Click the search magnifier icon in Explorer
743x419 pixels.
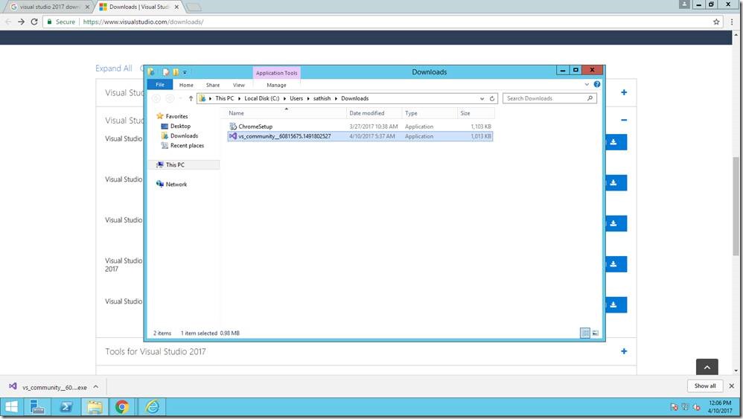pos(590,98)
